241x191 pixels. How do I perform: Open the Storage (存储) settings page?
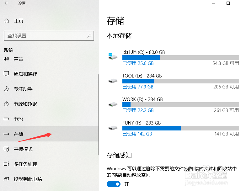coord(19,134)
